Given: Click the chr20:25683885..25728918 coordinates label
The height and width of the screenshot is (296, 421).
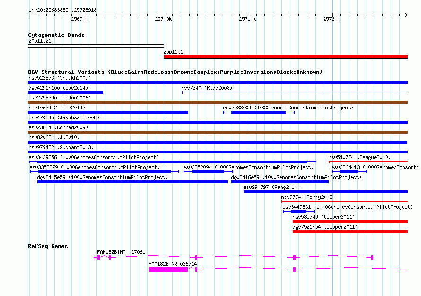Looking at the screenshot, I should click(x=62, y=10).
